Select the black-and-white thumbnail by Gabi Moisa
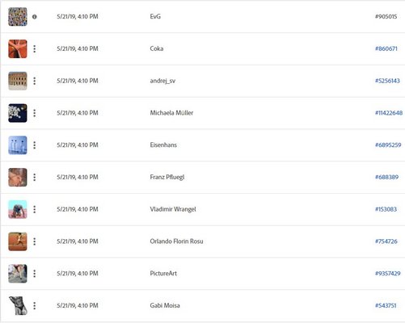 coord(18,305)
